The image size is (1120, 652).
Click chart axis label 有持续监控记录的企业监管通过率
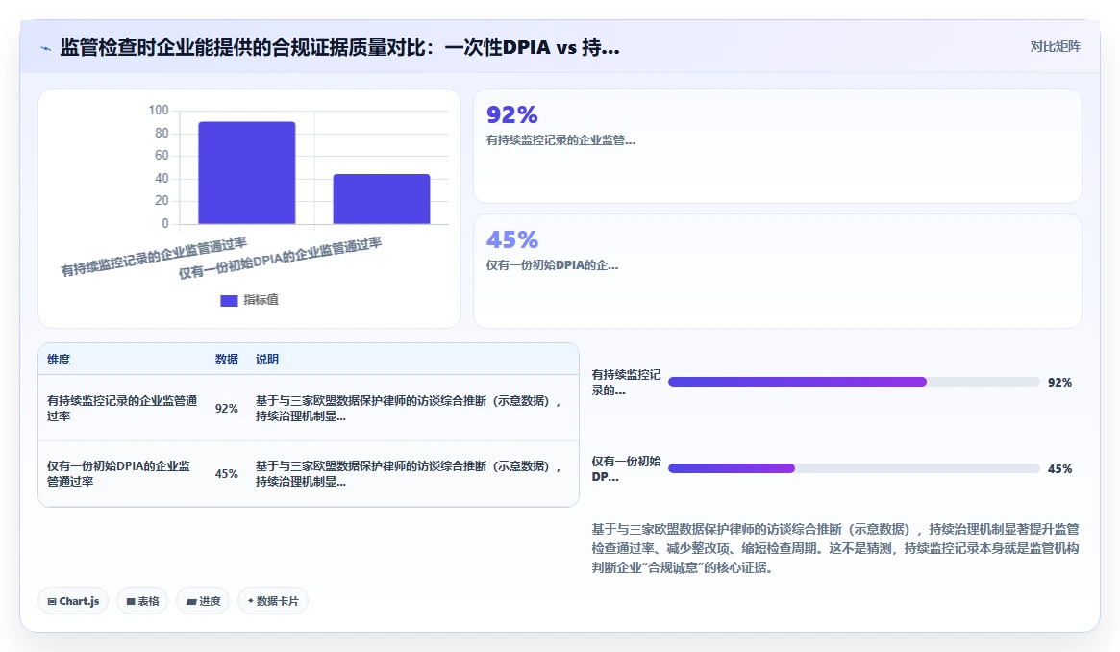[x=154, y=257]
